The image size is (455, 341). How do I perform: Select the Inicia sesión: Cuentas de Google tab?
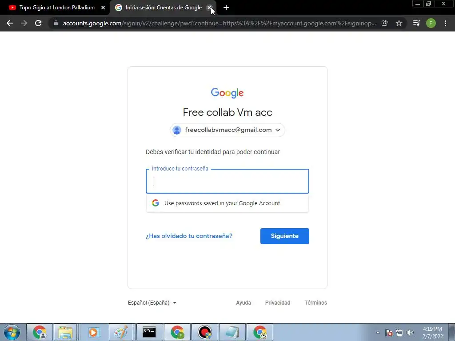coord(164,8)
